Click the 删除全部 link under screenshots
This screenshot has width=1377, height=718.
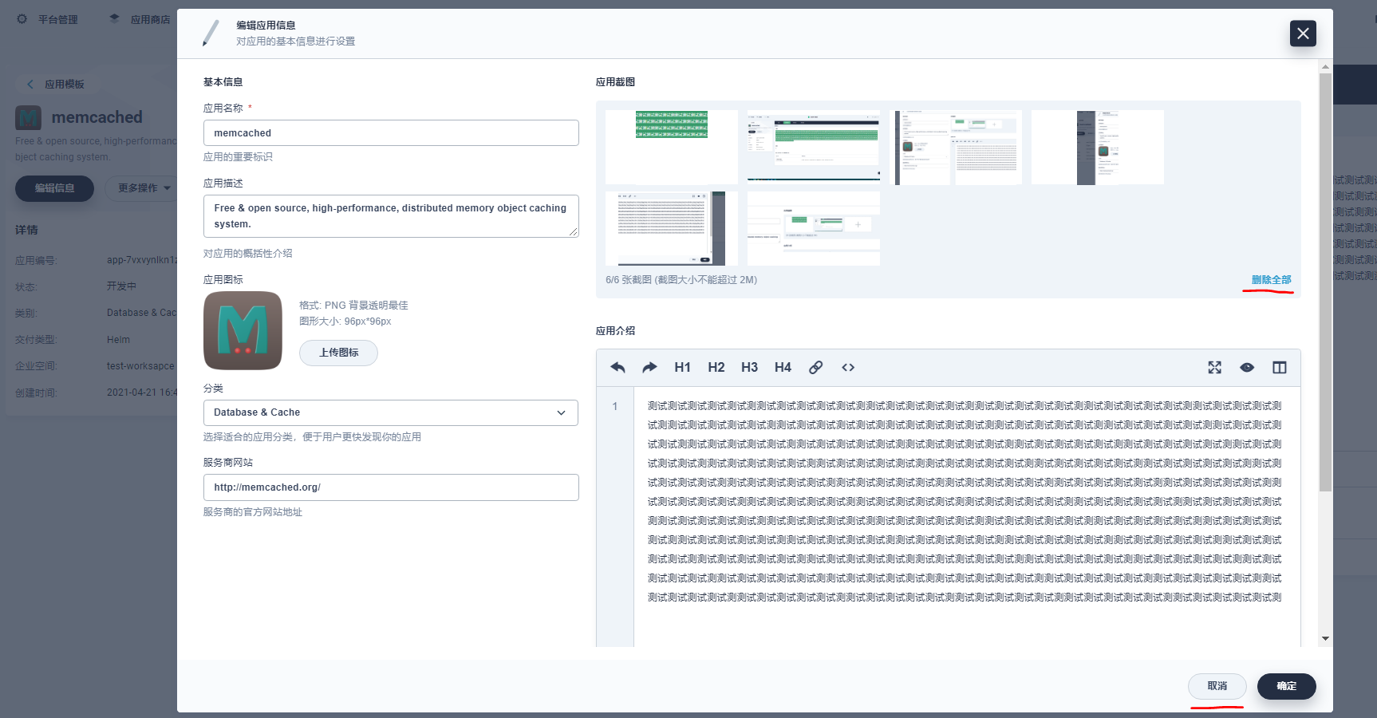1271,280
